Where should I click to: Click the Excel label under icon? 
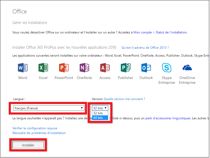coord(43,78)
